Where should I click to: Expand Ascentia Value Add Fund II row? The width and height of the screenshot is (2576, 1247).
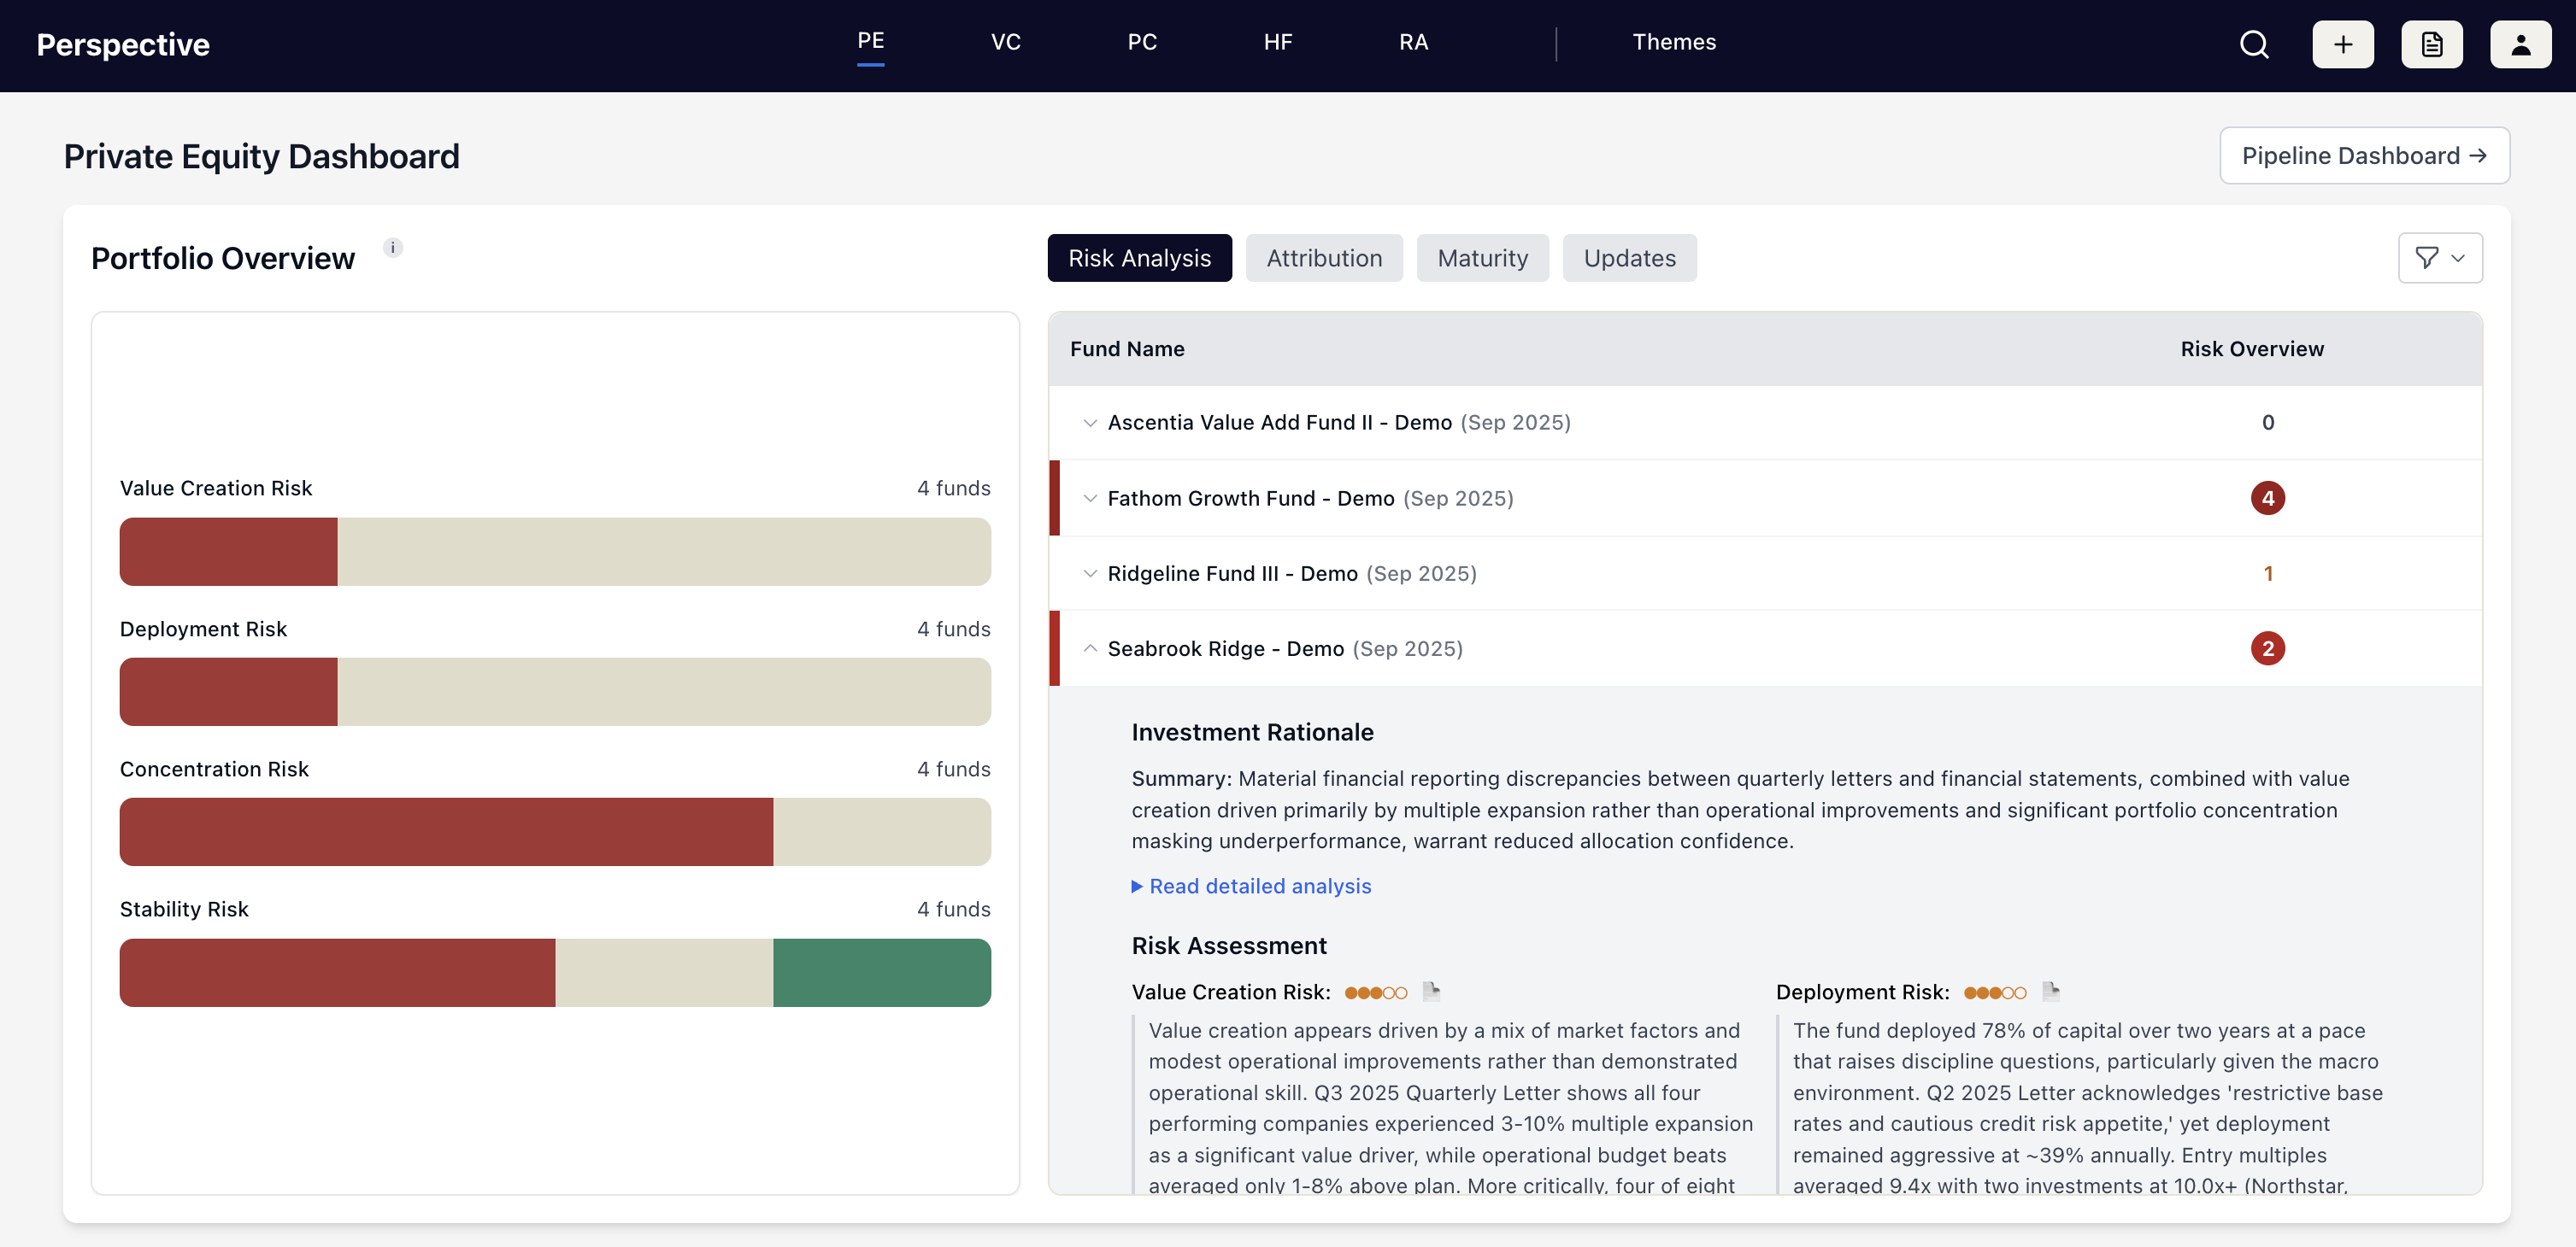(x=1090, y=423)
